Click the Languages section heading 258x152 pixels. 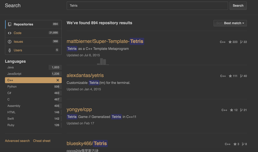pos(15,61)
